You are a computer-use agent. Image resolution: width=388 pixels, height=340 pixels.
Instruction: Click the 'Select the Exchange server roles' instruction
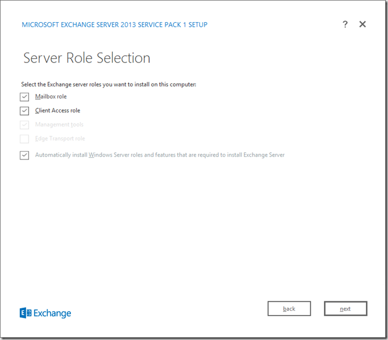[x=108, y=85]
